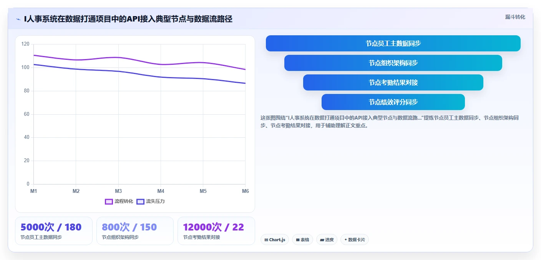Open the 5000次 / 180 data card
Screen dimensions: 541x260
pos(54,231)
